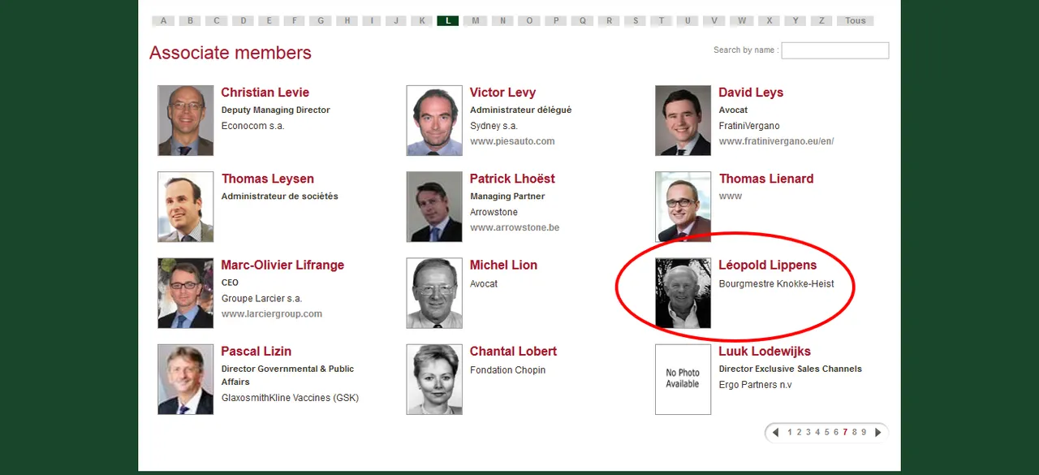Go to next page arrow in pagination

[x=877, y=433]
